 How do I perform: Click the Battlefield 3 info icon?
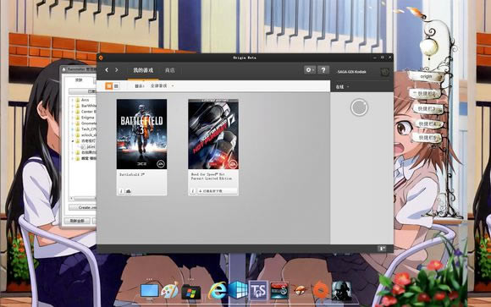coord(122,191)
